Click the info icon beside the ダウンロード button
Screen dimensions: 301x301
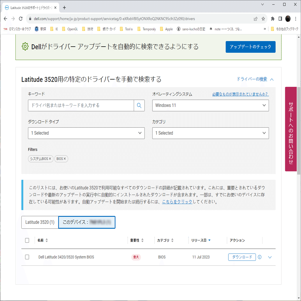tap(260, 257)
